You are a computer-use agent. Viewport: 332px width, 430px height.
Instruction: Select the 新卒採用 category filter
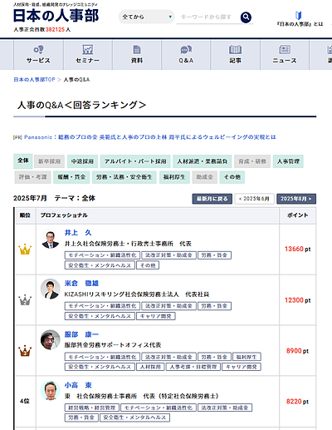click(x=49, y=161)
